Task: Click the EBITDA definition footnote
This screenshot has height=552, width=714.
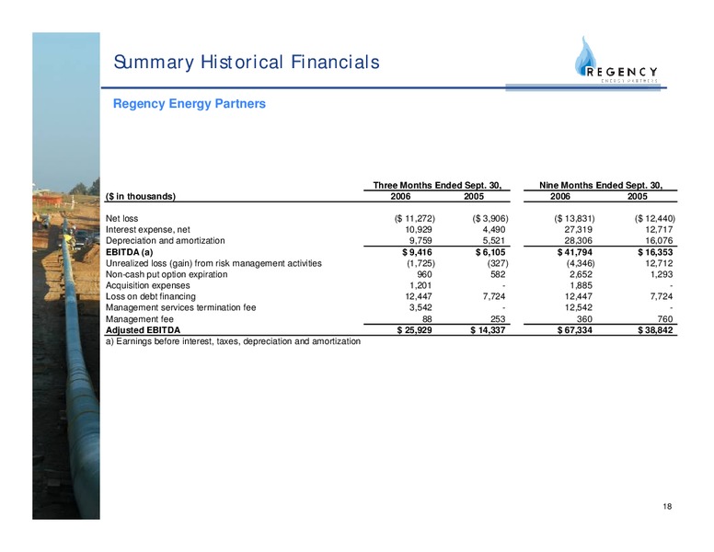Action: [x=233, y=341]
